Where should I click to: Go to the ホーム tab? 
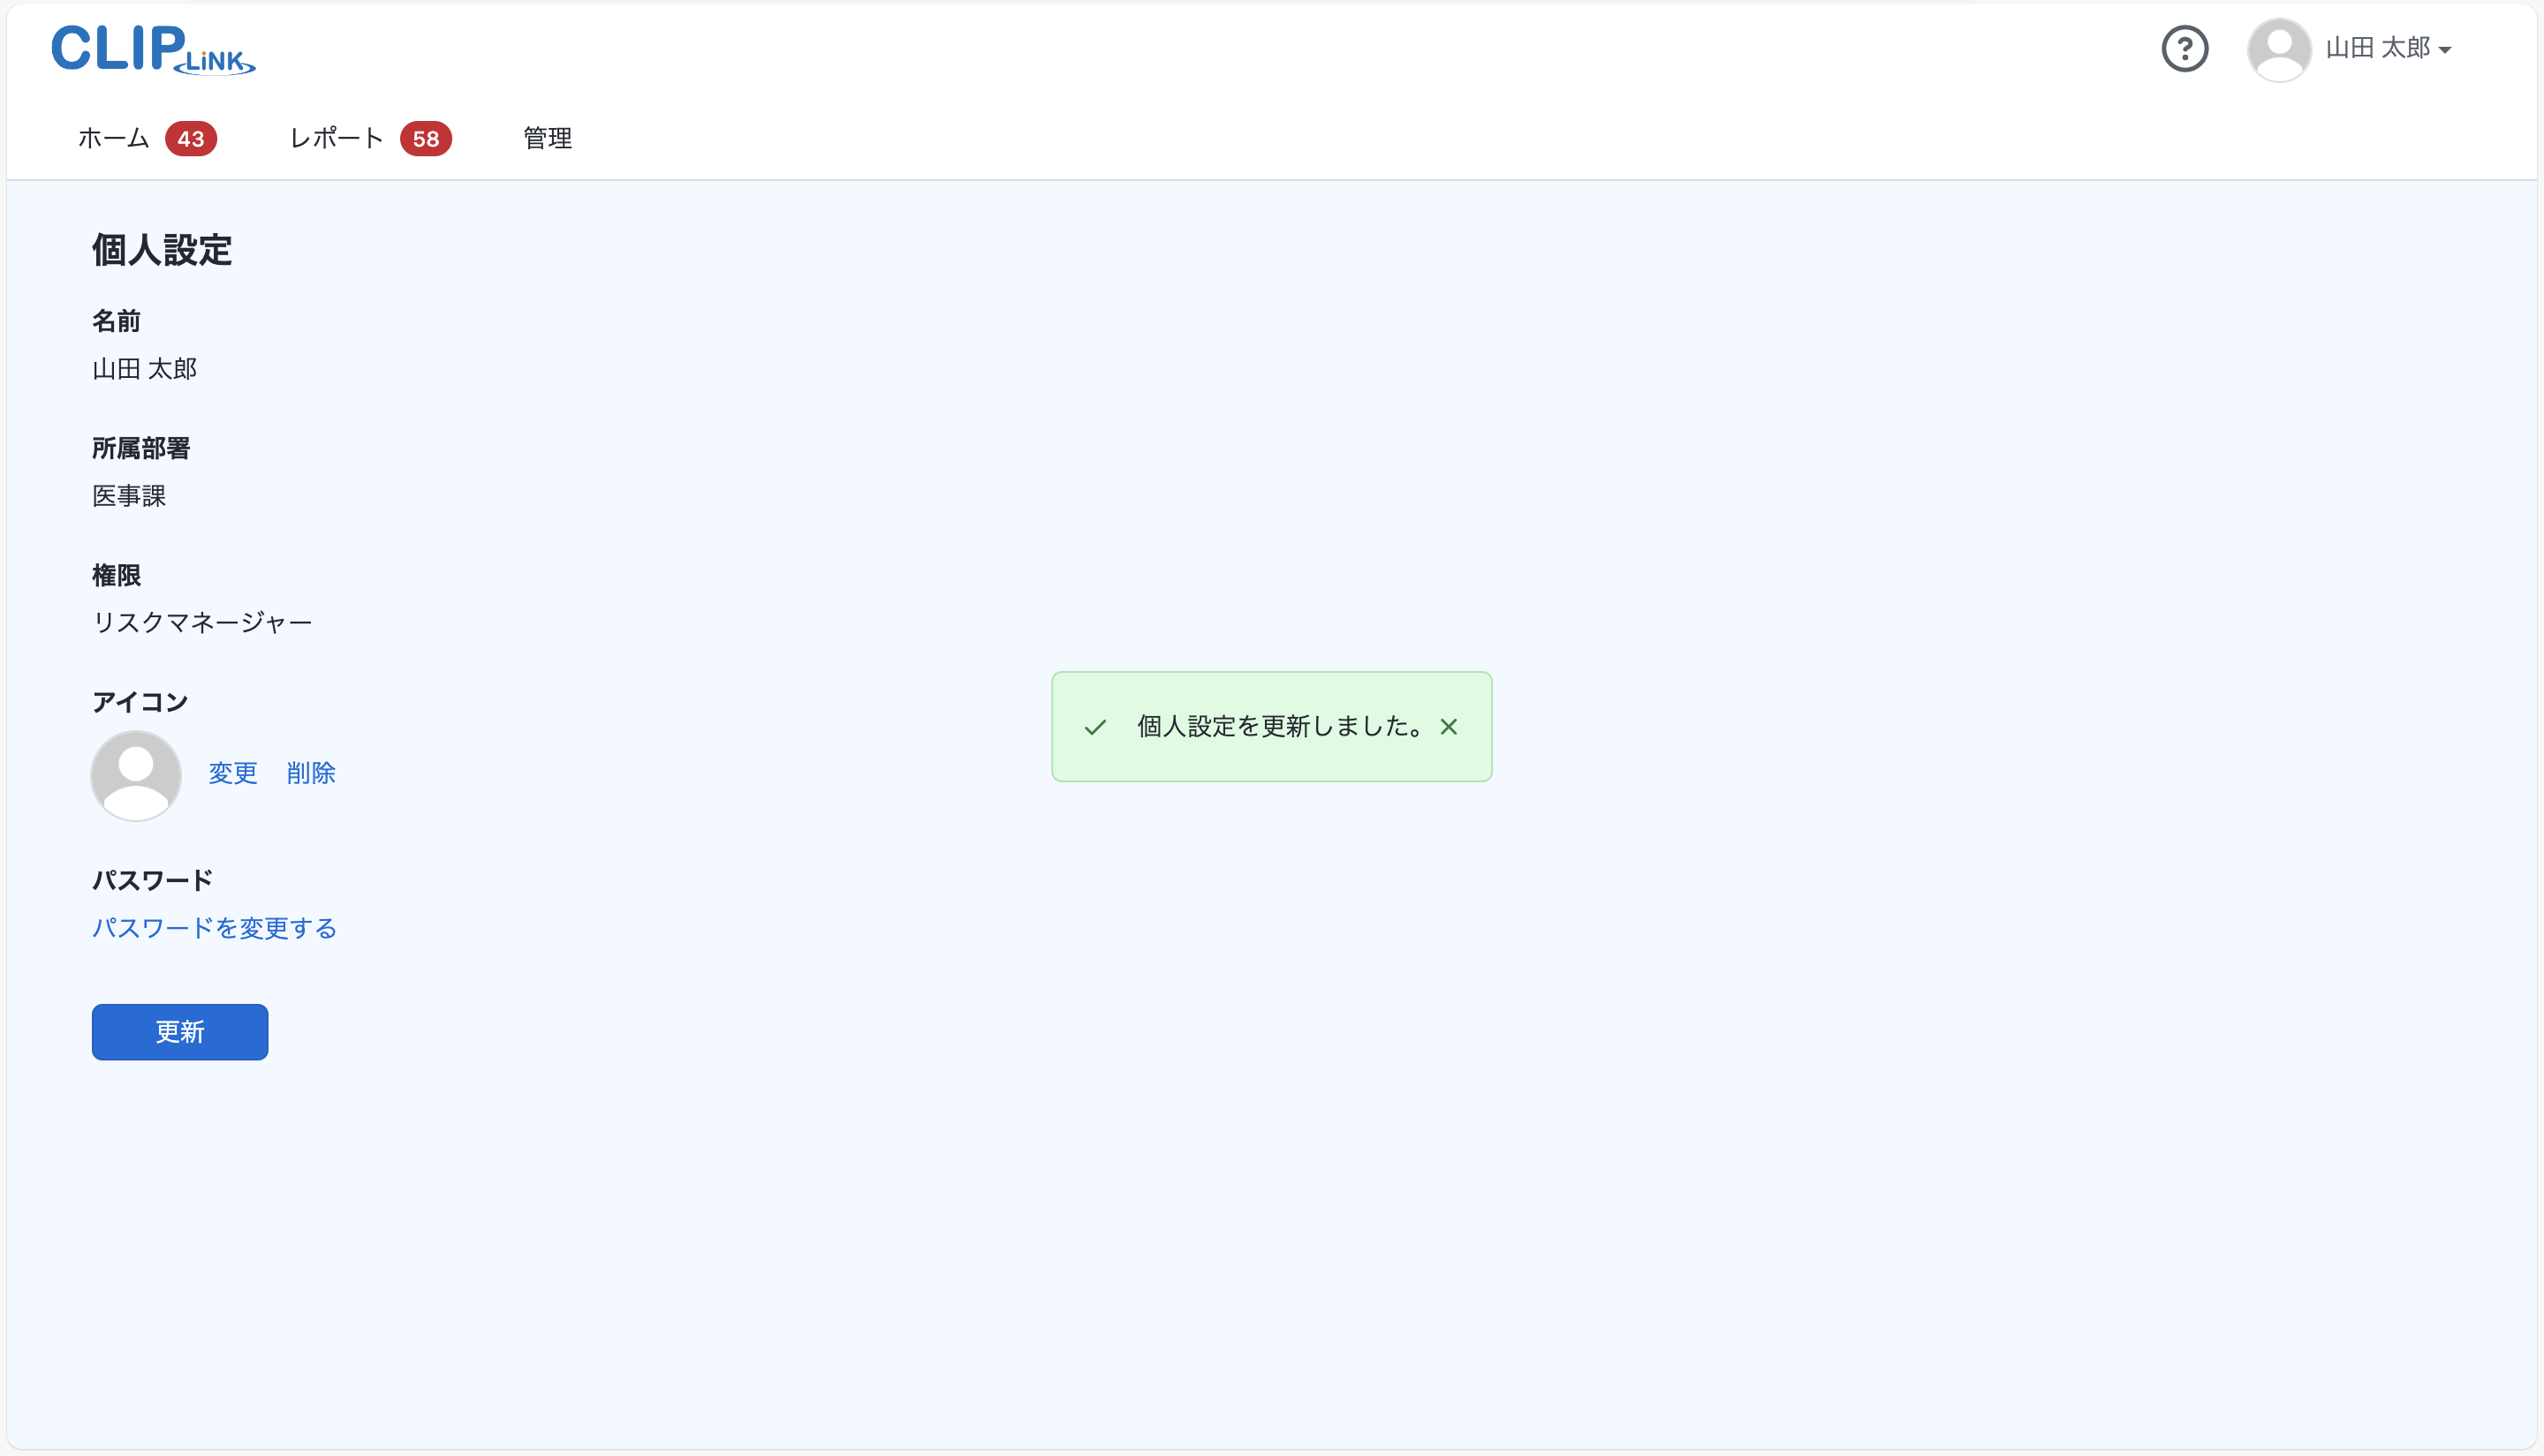click(114, 138)
